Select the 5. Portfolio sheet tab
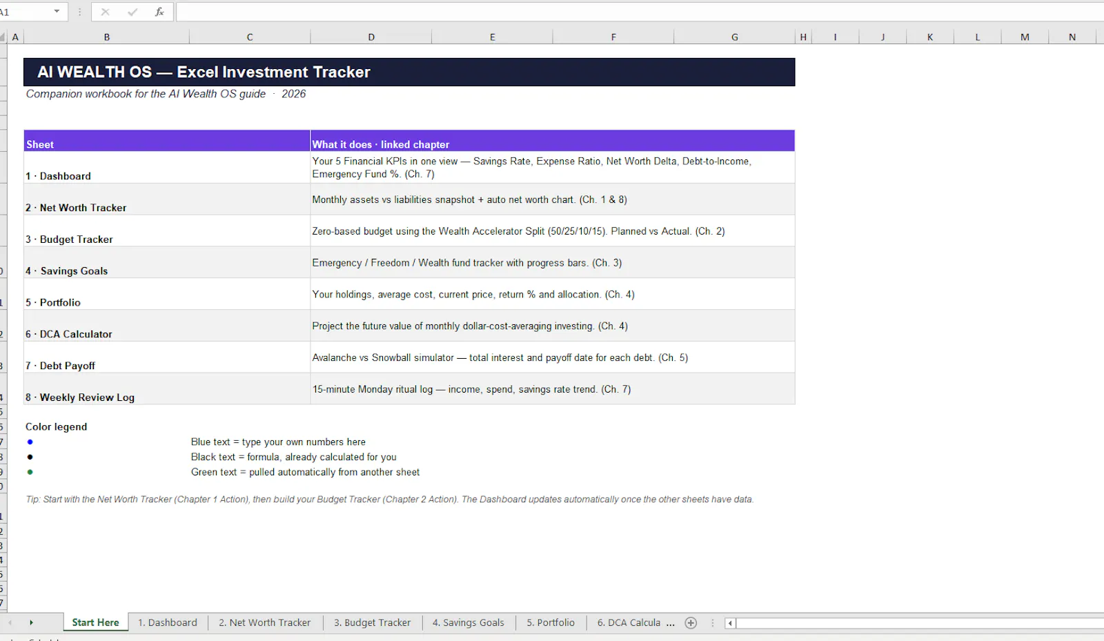The image size is (1104, 641). pos(551,622)
